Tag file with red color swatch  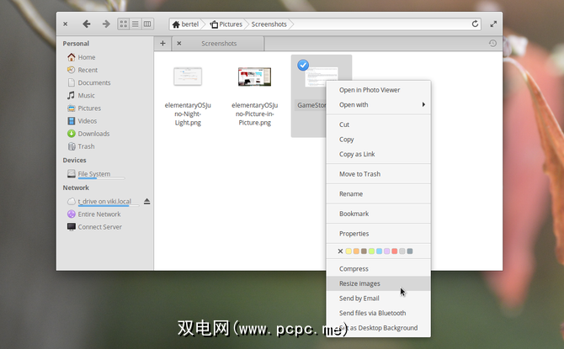pyautogui.click(x=395, y=251)
